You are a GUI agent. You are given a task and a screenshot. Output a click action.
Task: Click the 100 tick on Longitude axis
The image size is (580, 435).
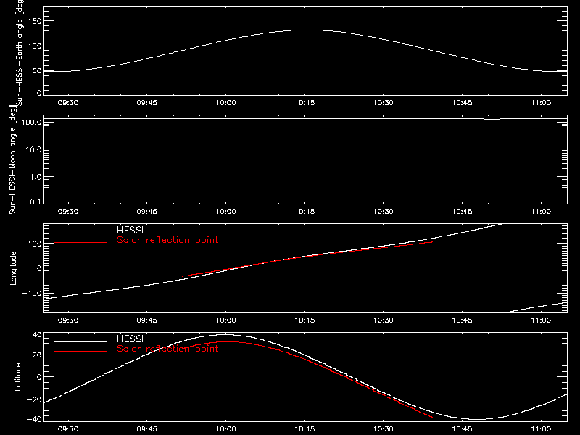(35, 244)
